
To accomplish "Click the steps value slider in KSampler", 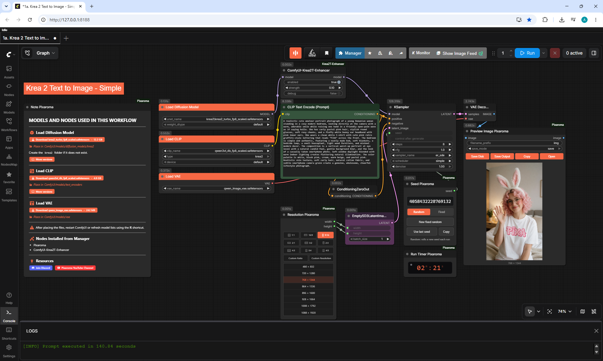I will (x=421, y=144).
